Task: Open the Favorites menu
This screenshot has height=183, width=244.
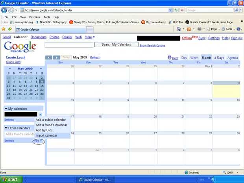Action: click(x=35, y=17)
